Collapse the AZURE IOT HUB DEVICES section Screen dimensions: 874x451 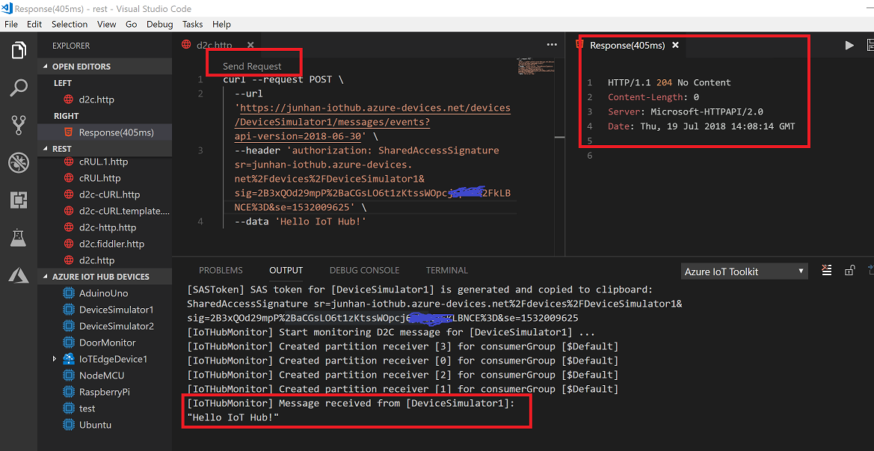click(x=44, y=276)
